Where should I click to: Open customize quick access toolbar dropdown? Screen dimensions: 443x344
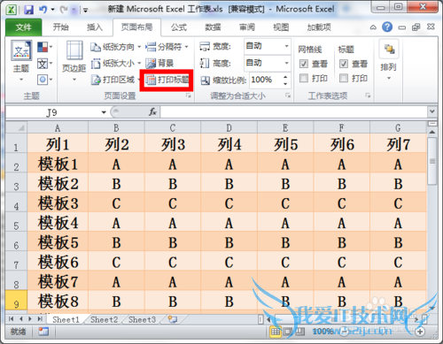(86, 11)
